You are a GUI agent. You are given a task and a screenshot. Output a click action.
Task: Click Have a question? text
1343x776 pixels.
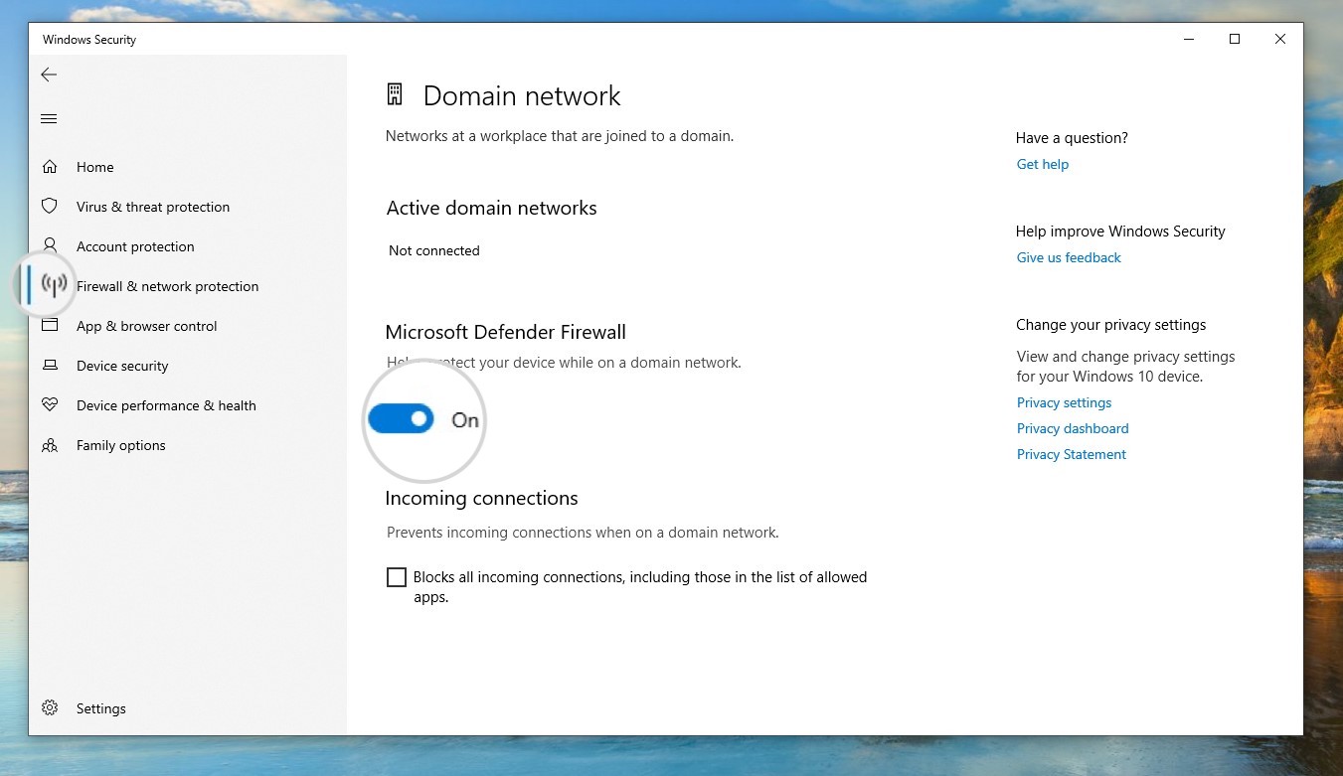tap(1072, 138)
